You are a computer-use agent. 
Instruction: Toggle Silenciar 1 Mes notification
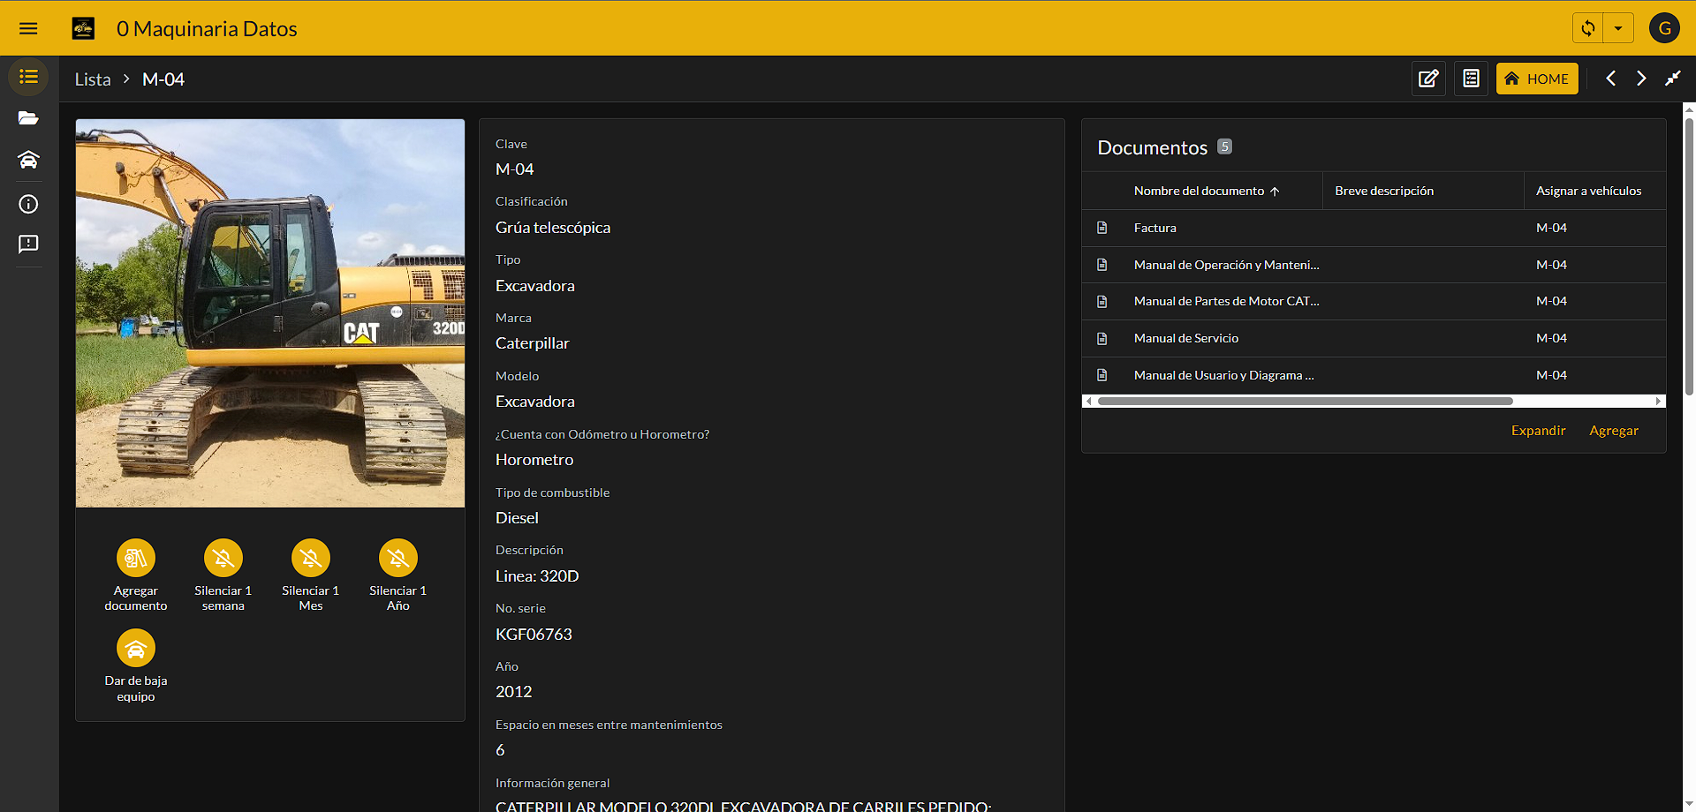tap(311, 558)
